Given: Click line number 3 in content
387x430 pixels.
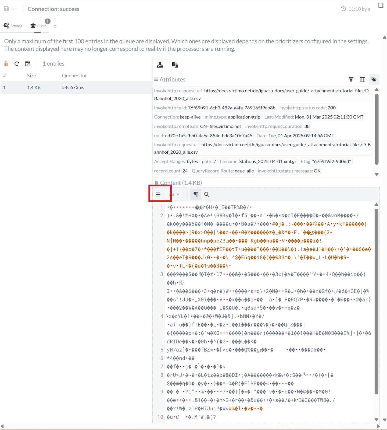Looking at the screenshot, I should [162, 274].
